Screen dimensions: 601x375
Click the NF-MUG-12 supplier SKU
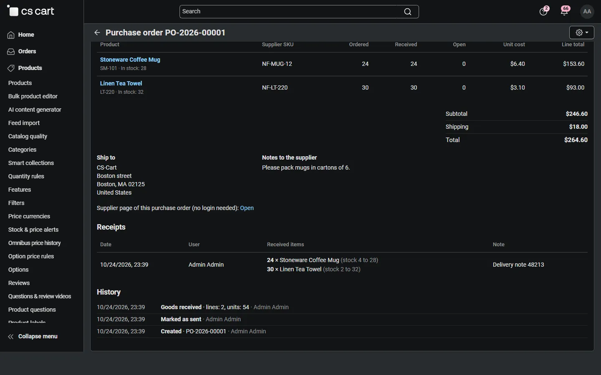pyautogui.click(x=277, y=64)
